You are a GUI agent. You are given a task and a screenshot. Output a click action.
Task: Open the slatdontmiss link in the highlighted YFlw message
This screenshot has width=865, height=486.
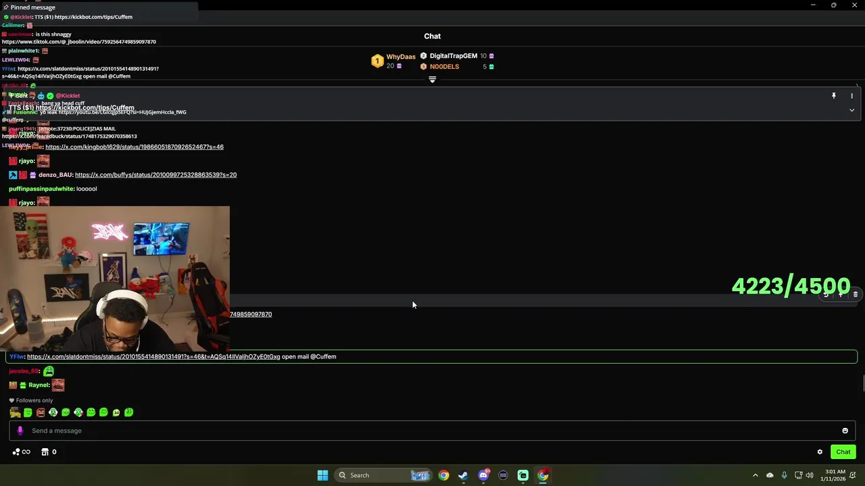[153, 356]
